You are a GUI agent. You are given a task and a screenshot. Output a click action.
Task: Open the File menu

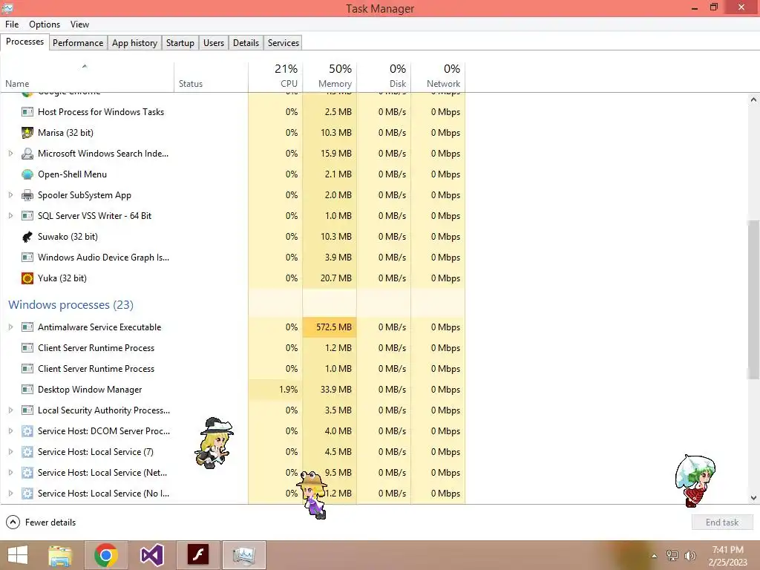pyautogui.click(x=12, y=24)
